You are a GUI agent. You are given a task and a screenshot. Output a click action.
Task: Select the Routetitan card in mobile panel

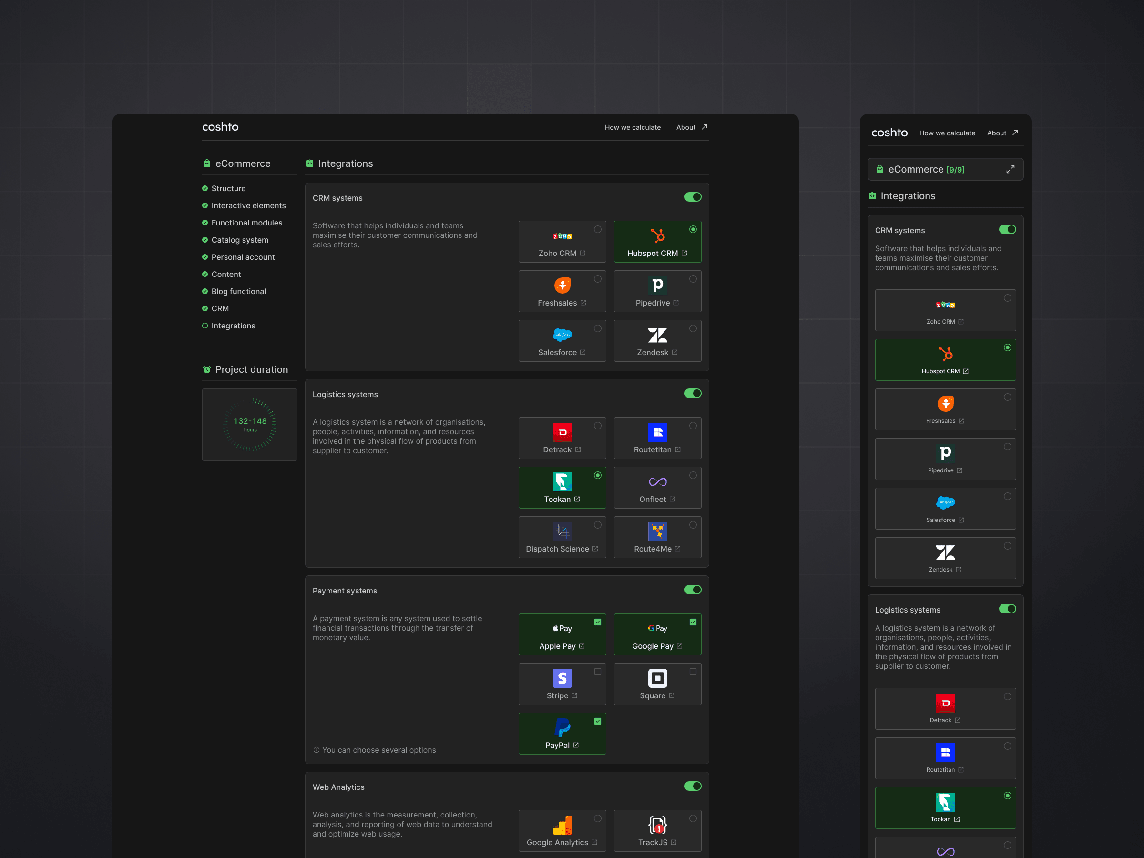(945, 758)
